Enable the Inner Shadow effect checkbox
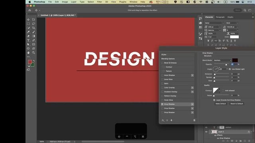Screen dimensions: 255x143 pos(162,75)
